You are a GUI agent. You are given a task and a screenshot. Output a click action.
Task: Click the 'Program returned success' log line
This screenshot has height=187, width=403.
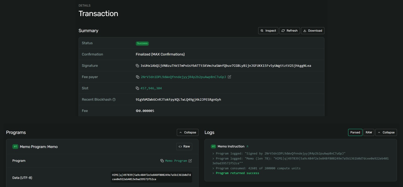[x=237, y=173]
